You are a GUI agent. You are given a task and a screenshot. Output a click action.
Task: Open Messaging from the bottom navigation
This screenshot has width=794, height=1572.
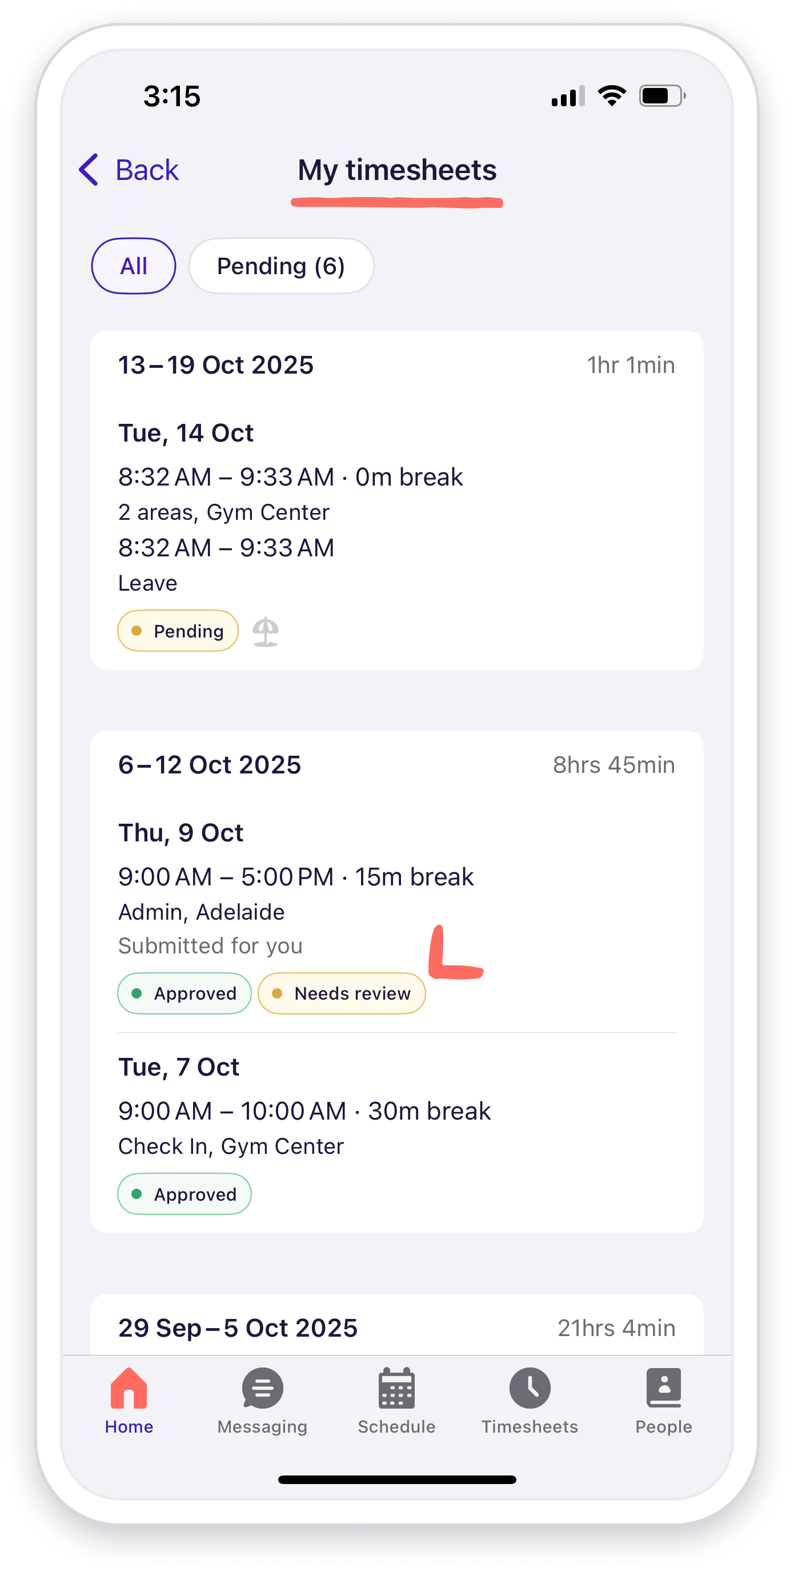(262, 1388)
